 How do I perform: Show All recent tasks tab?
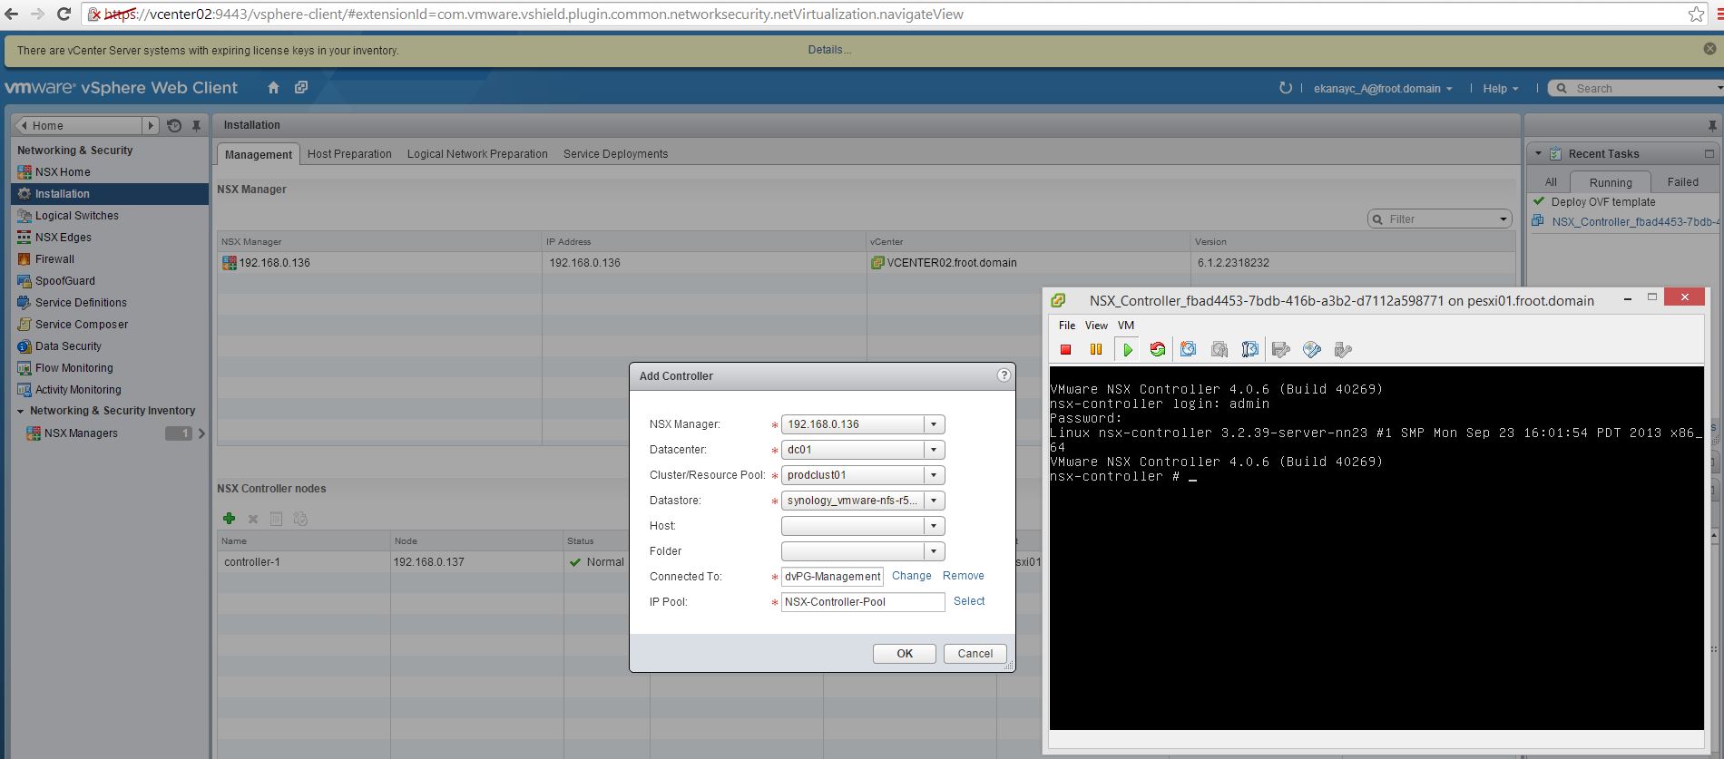tap(1551, 182)
